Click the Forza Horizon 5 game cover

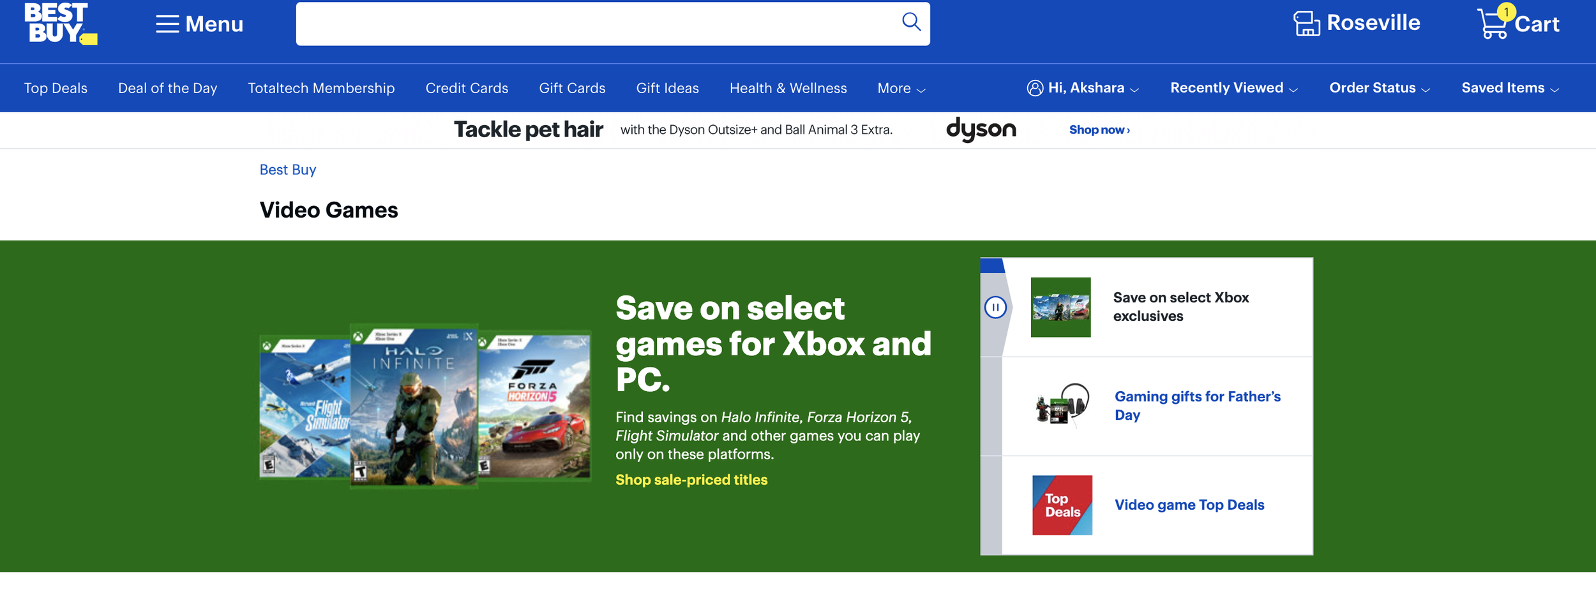point(534,405)
